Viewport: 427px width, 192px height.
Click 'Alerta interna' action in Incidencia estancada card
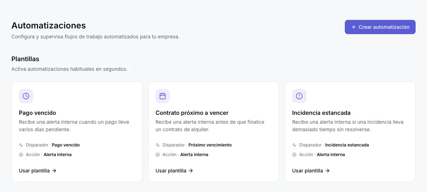(331, 155)
